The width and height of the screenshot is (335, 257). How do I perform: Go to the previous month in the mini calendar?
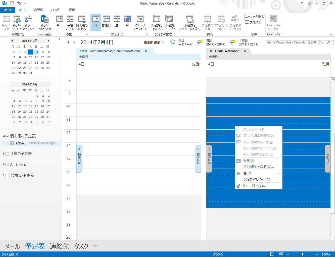coord(12,41)
